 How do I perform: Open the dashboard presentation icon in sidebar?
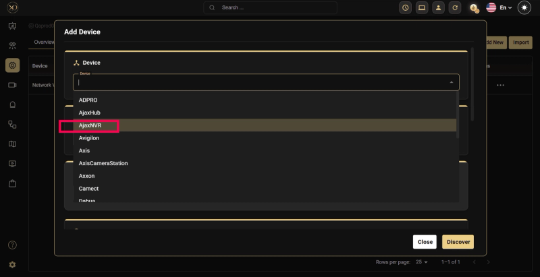tap(12, 26)
